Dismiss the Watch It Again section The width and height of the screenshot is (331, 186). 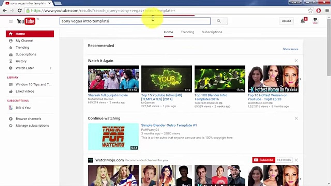point(296,61)
